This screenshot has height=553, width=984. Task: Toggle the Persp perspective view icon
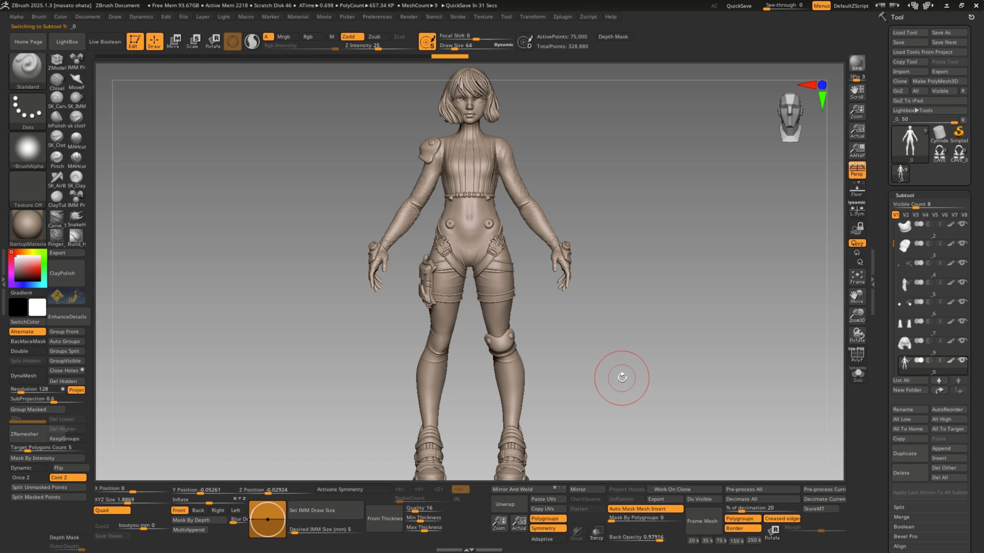[857, 170]
